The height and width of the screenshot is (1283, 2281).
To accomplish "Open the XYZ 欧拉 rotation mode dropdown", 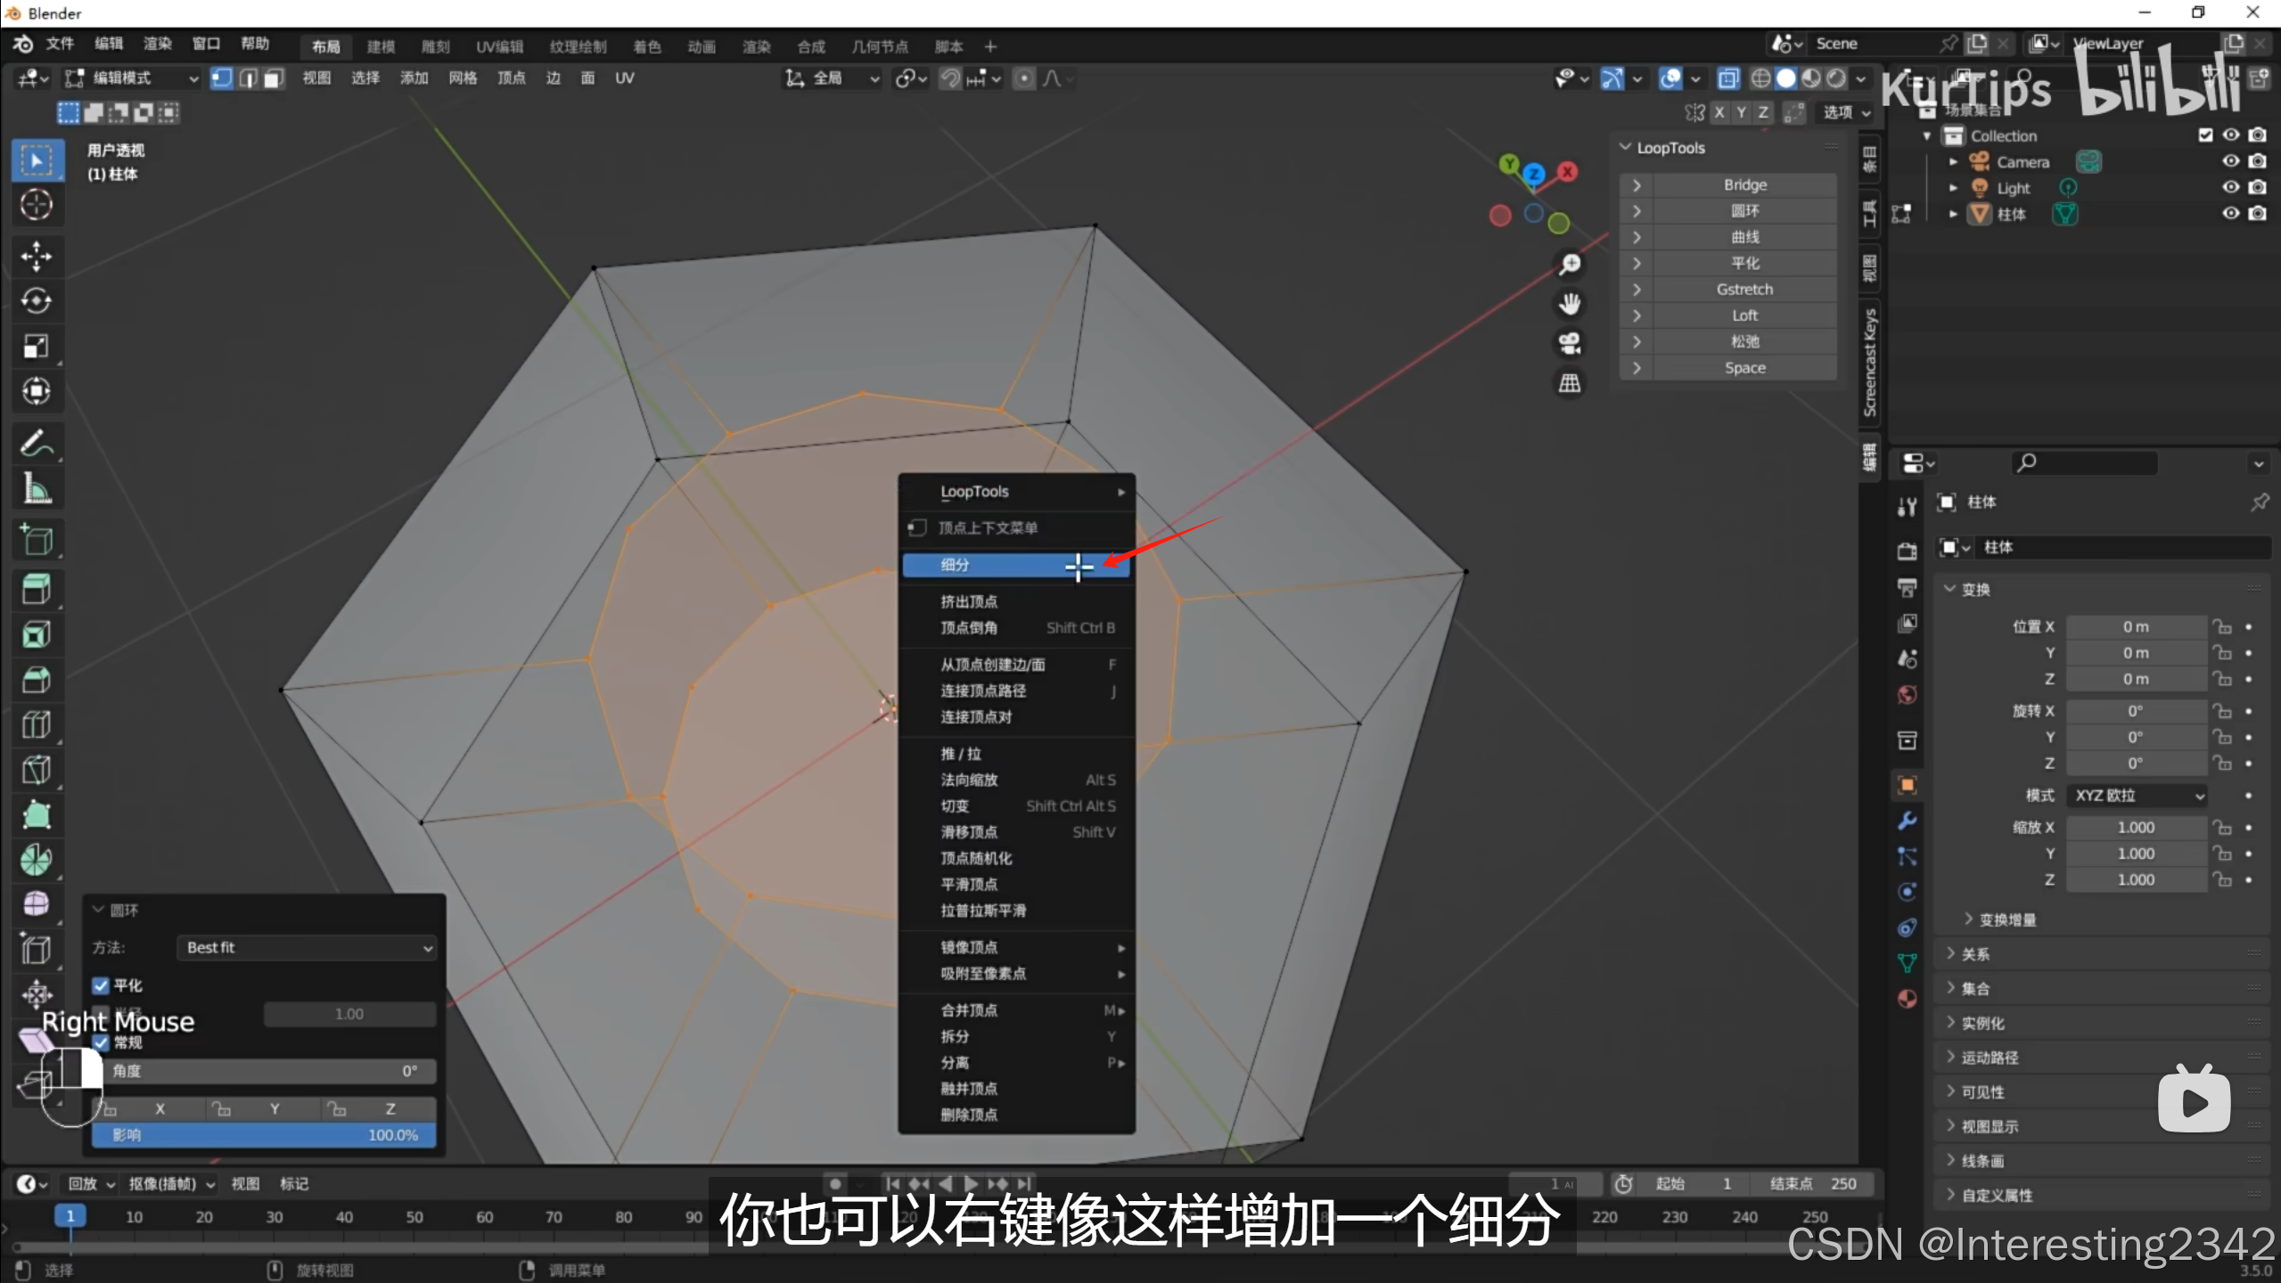I will [2137, 796].
